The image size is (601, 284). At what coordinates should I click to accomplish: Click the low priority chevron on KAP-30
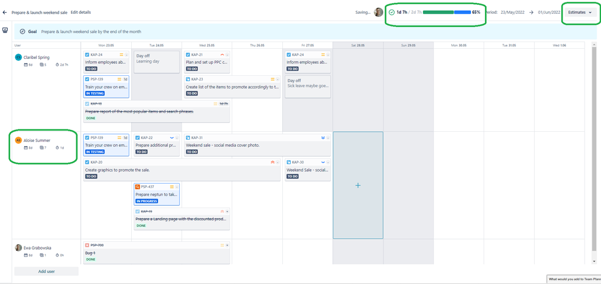tap(323, 162)
